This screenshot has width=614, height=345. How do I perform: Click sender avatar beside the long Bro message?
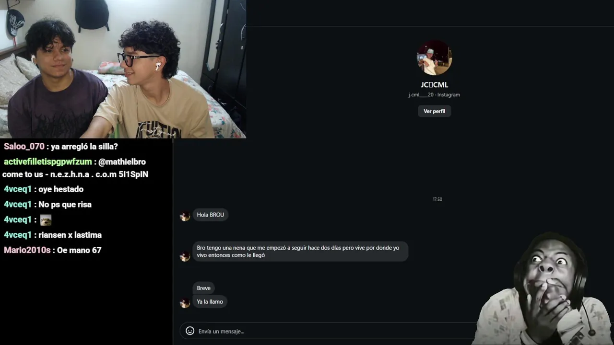click(x=185, y=256)
